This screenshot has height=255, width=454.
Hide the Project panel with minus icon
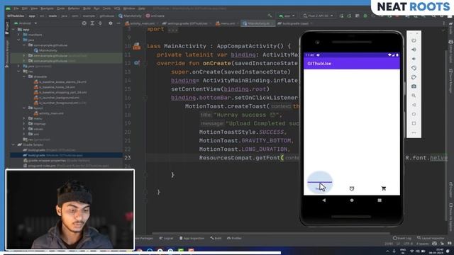tap(118, 23)
